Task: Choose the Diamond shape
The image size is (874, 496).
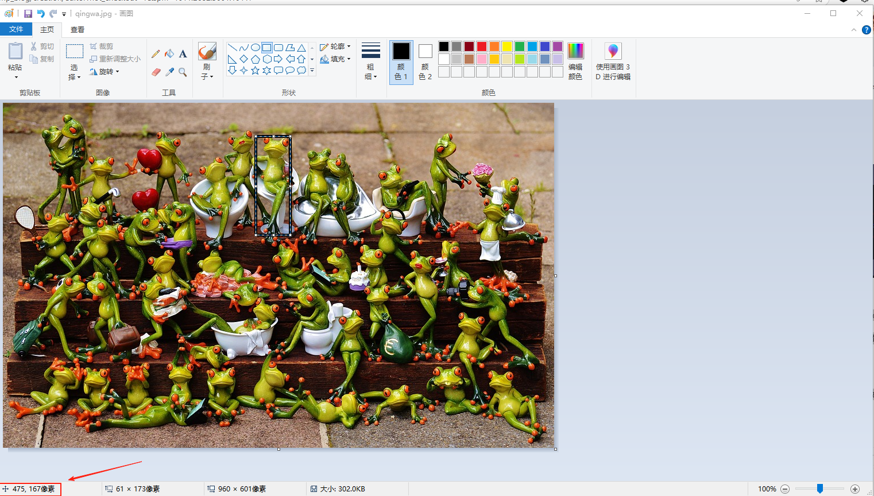Action: coord(244,59)
